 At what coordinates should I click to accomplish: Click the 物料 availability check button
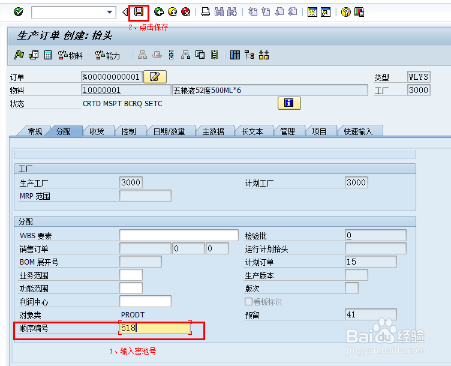[x=71, y=55]
